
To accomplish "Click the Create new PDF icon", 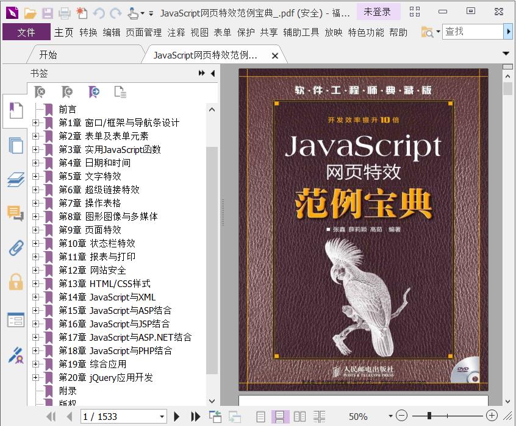I will pyautogui.click(x=82, y=13).
